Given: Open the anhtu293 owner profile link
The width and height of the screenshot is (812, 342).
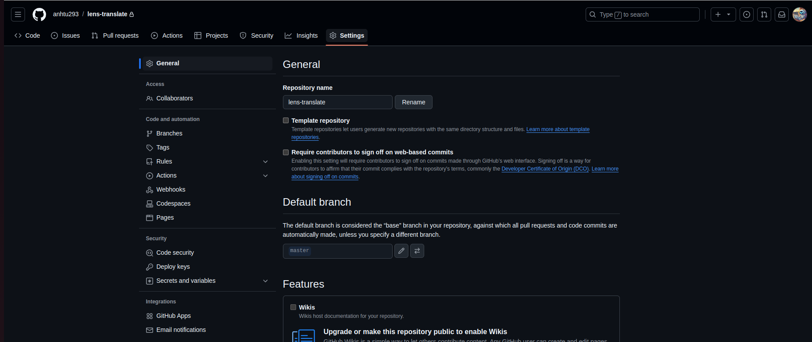Looking at the screenshot, I should point(66,14).
